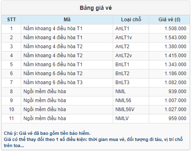Click row number 11 in STT column
This screenshot has width=192, height=152.
[11, 118]
